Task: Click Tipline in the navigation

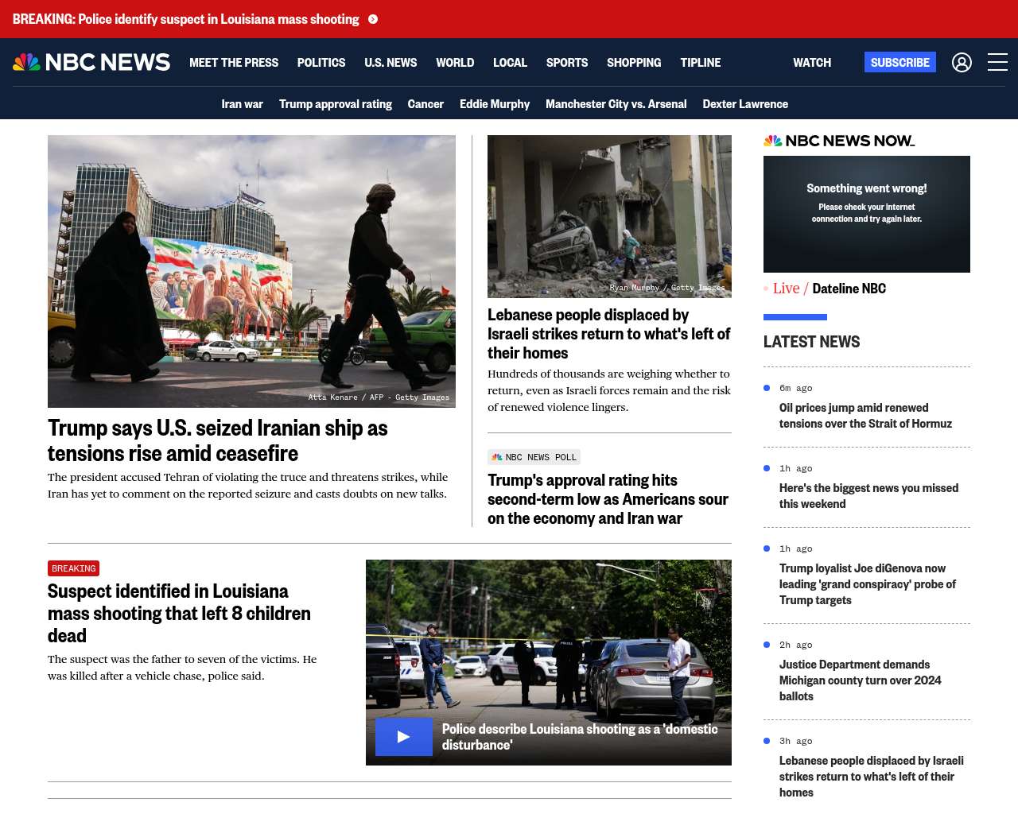Action: (x=701, y=62)
